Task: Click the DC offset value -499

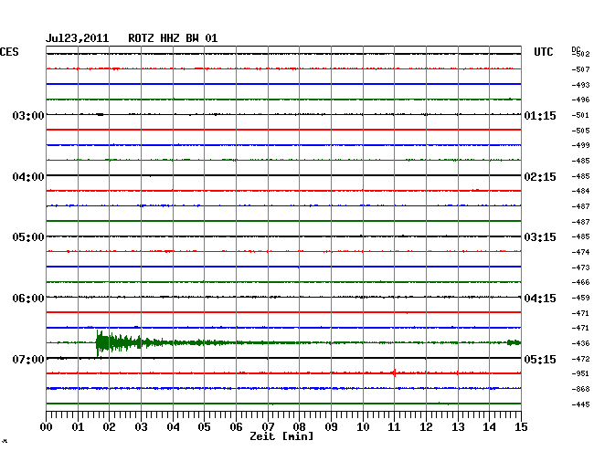Action: tap(580, 145)
